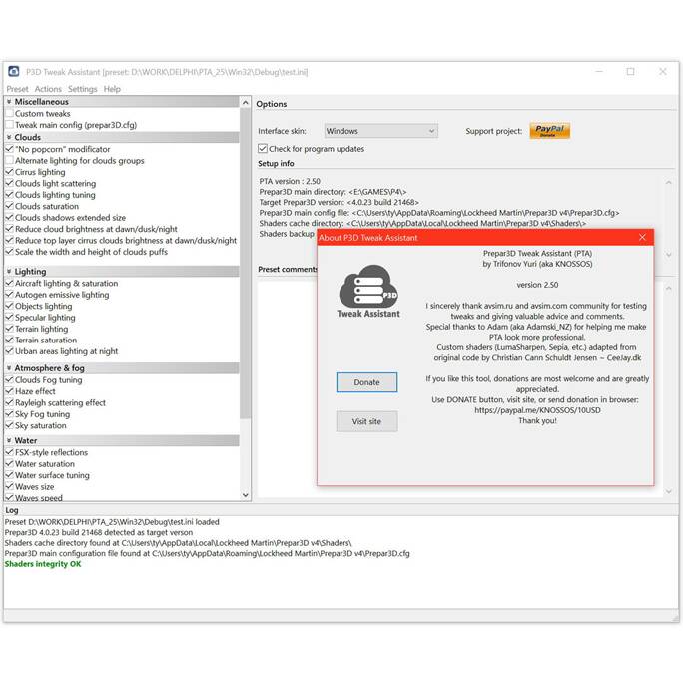Click the tweak list scrollbar thumb
Viewport: 683px width, 683px height.
(246, 264)
